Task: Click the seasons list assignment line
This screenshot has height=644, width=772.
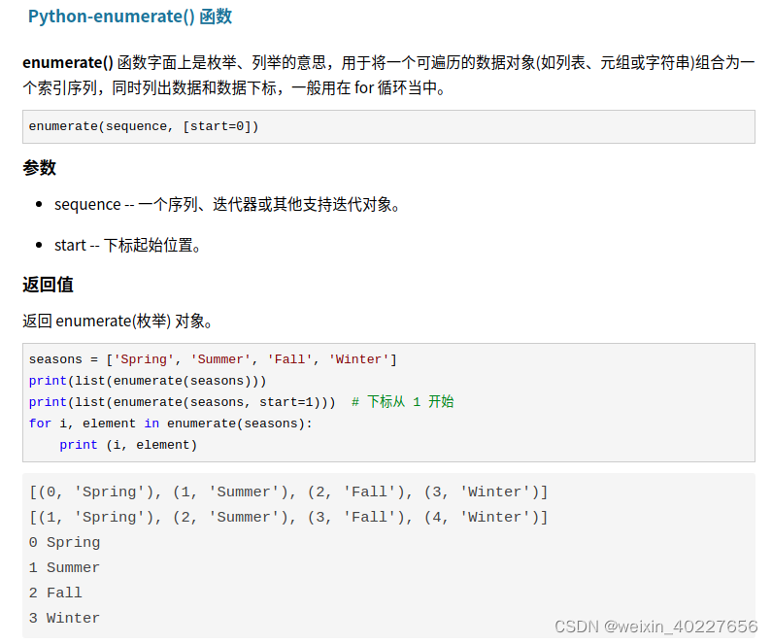Action: [213, 359]
